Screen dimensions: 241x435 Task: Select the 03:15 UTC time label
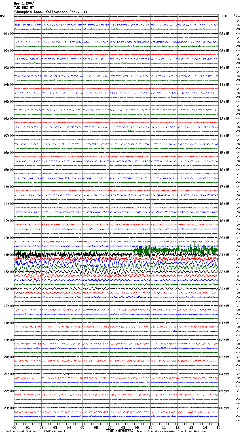224,357
